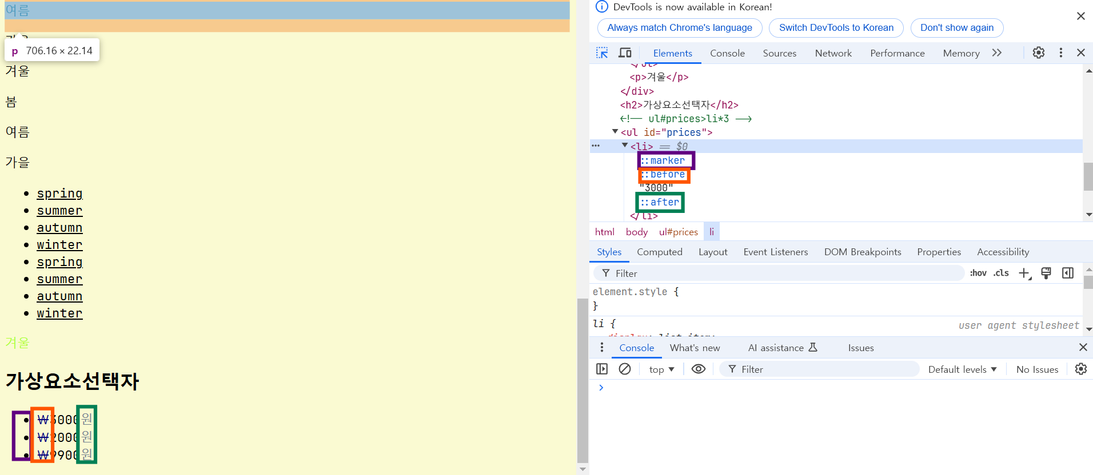Screen dimensions: 1093x475
Task: Show the console sidebar icon
Action: click(602, 369)
